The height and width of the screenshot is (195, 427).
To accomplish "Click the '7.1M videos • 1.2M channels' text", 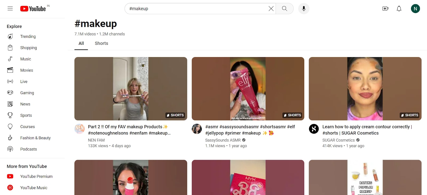I will pos(100,34).
